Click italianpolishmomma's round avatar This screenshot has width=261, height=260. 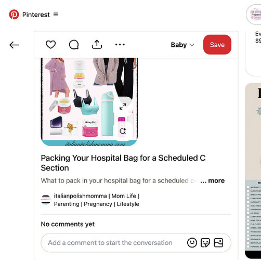[x=46, y=200]
